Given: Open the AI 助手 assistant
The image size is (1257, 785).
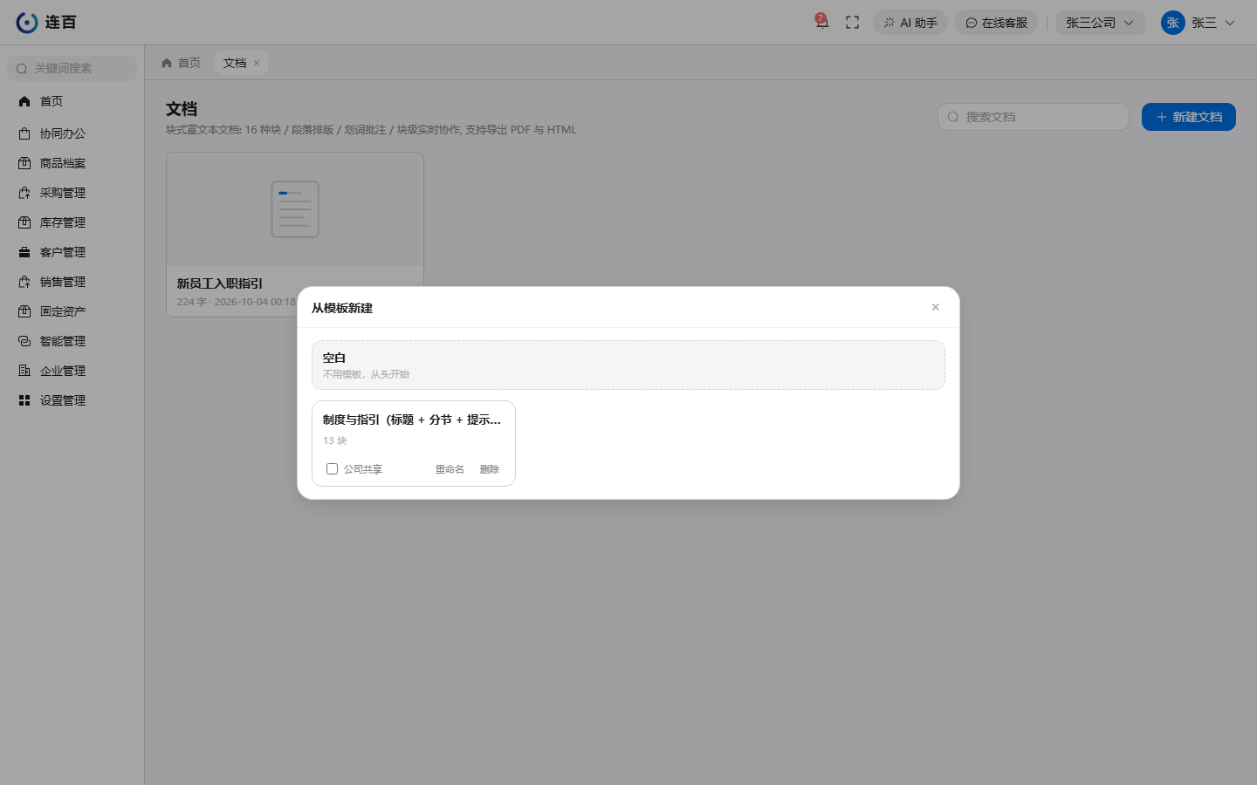Looking at the screenshot, I should point(910,23).
